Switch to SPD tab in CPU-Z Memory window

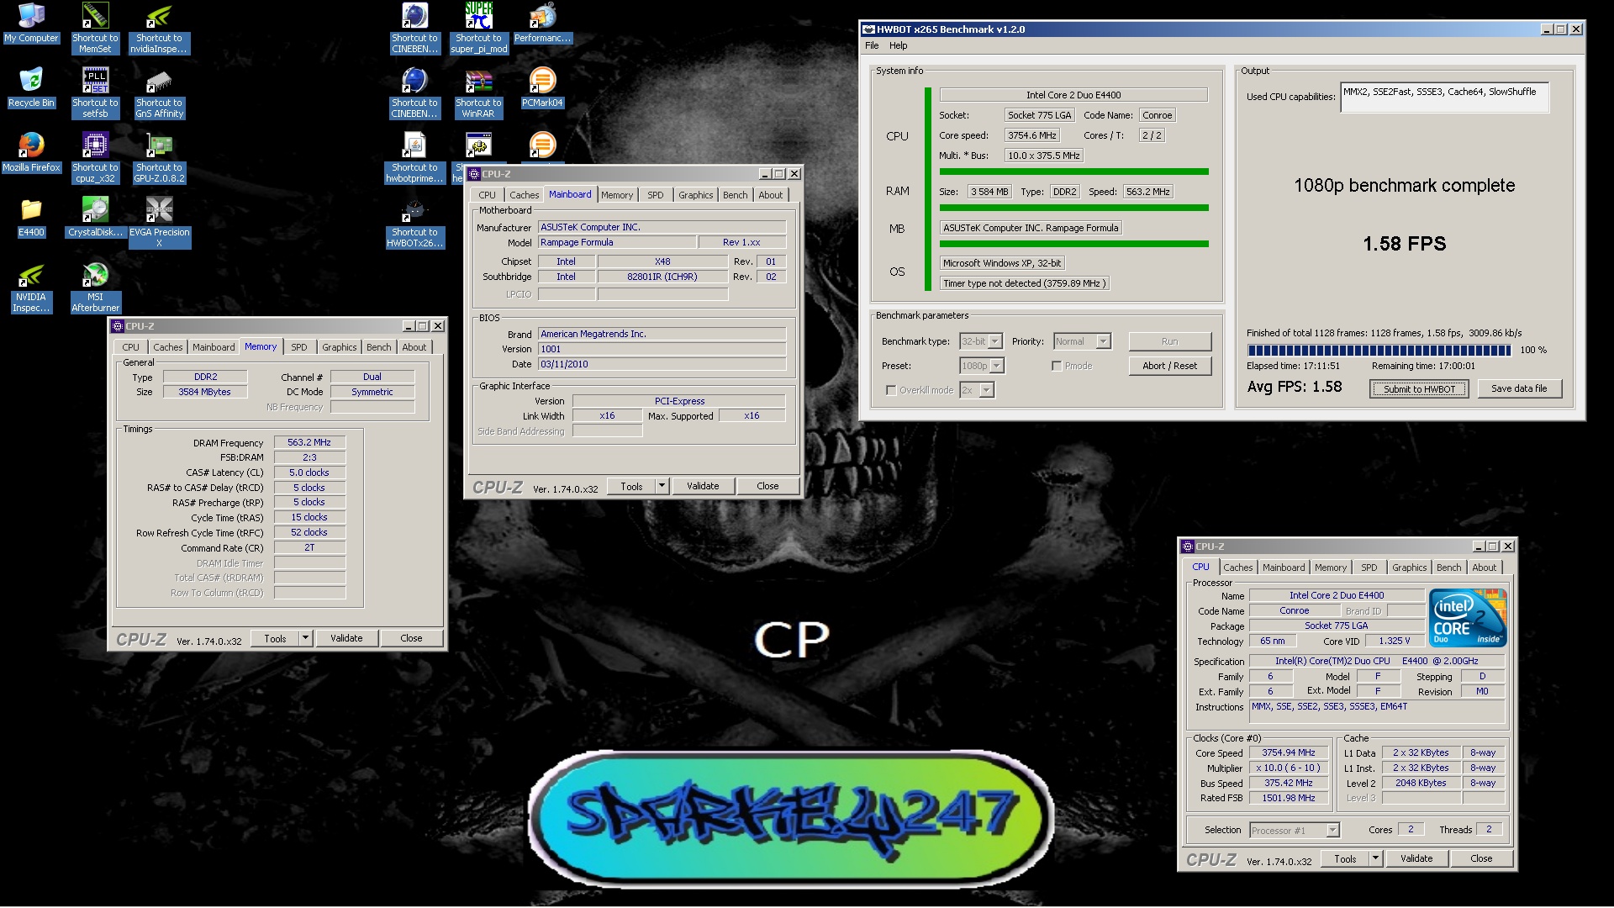pyautogui.click(x=299, y=347)
